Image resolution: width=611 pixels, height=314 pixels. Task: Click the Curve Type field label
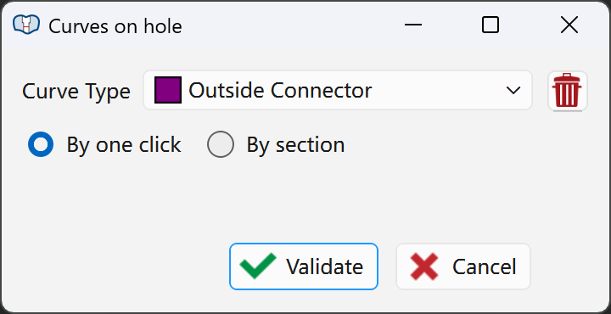point(76,92)
